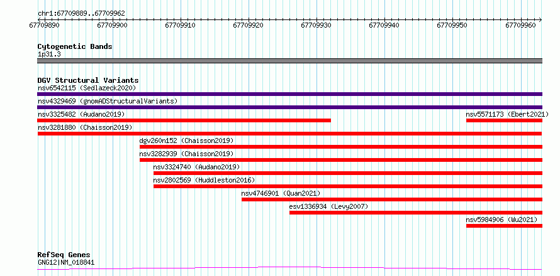The width and height of the screenshot is (560, 276).
Task: Click the nsv5571173 (Ebert2021) variant label
Action: (507, 114)
